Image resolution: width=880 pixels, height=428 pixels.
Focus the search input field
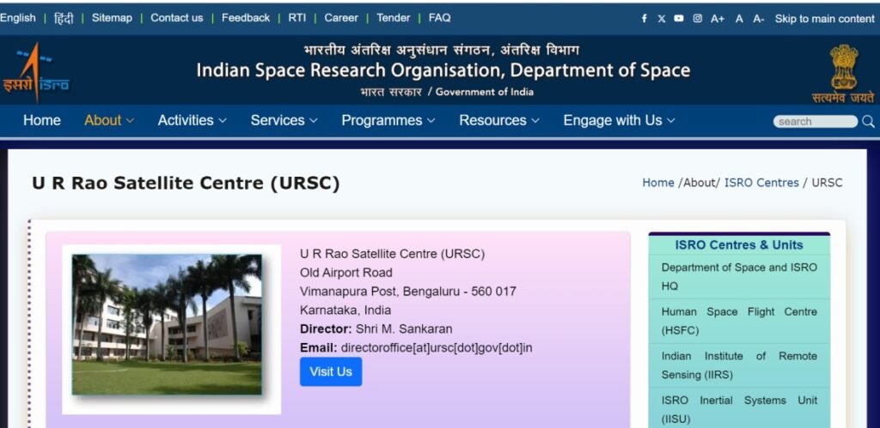pyautogui.click(x=815, y=122)
